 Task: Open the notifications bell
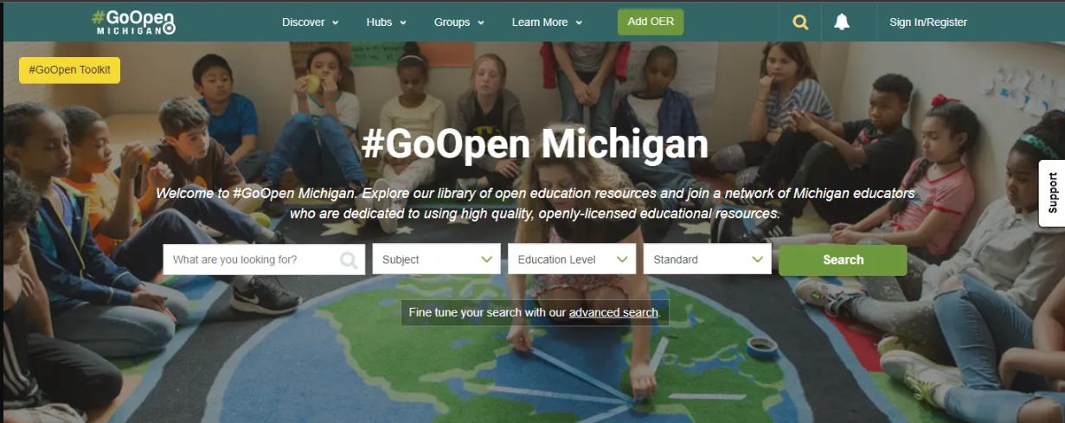coord(841,22)
